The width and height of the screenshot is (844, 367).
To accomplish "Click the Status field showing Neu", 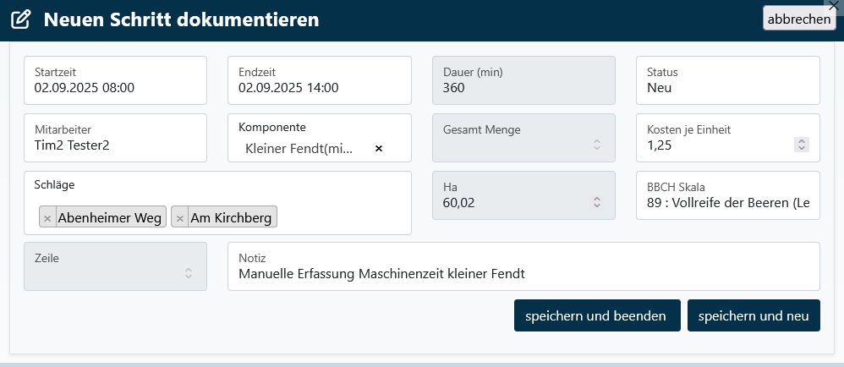I will (x=727, y=87).
